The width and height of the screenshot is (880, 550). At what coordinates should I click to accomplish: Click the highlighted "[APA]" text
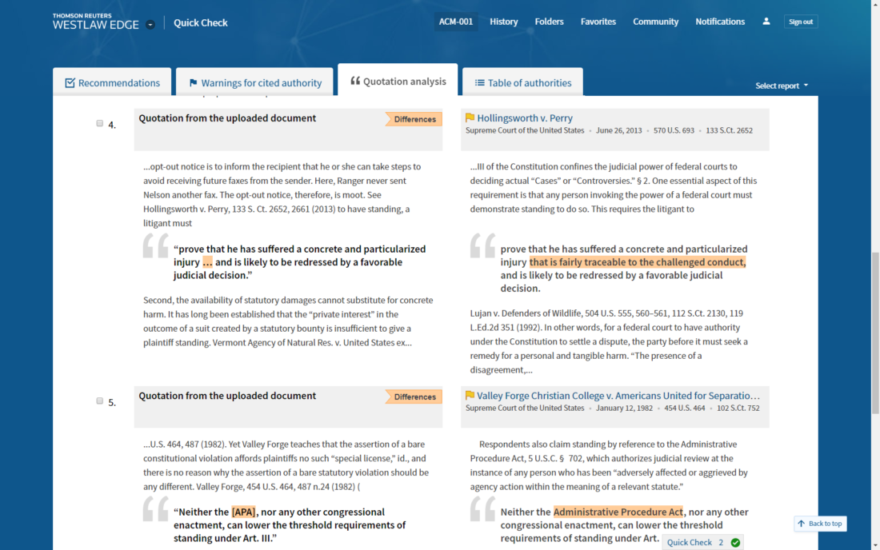[x=243, y=512]
